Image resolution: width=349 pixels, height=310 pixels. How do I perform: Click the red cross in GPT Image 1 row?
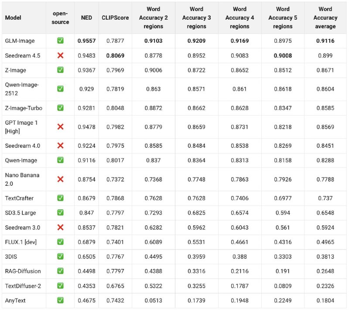coord(60,127)
